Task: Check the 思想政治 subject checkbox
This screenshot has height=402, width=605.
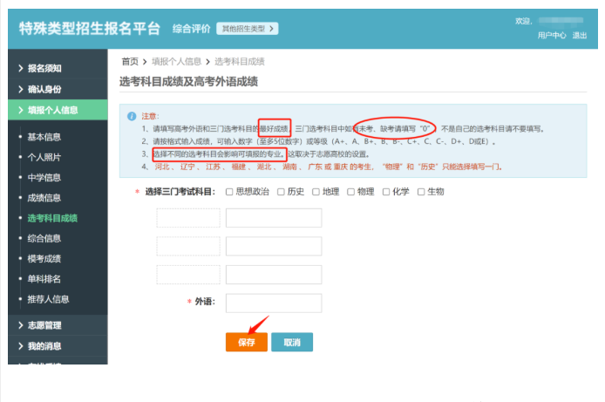Action: pos(229,192)
